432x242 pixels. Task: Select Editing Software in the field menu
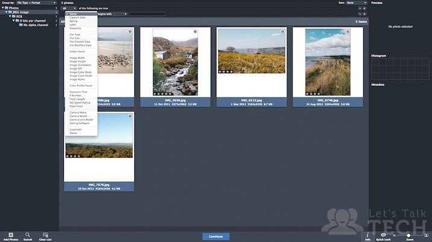coord(81,123)
